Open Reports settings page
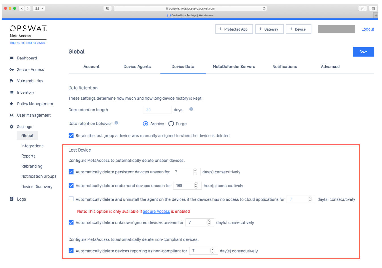Image resolution: width=382 pixels, height=268 pixels. 28,156
